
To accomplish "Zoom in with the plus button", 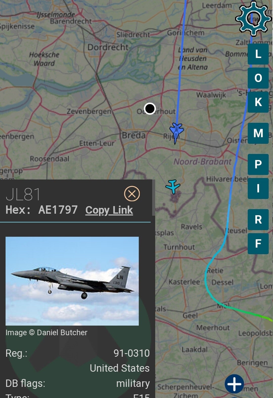I will (234, 384).
